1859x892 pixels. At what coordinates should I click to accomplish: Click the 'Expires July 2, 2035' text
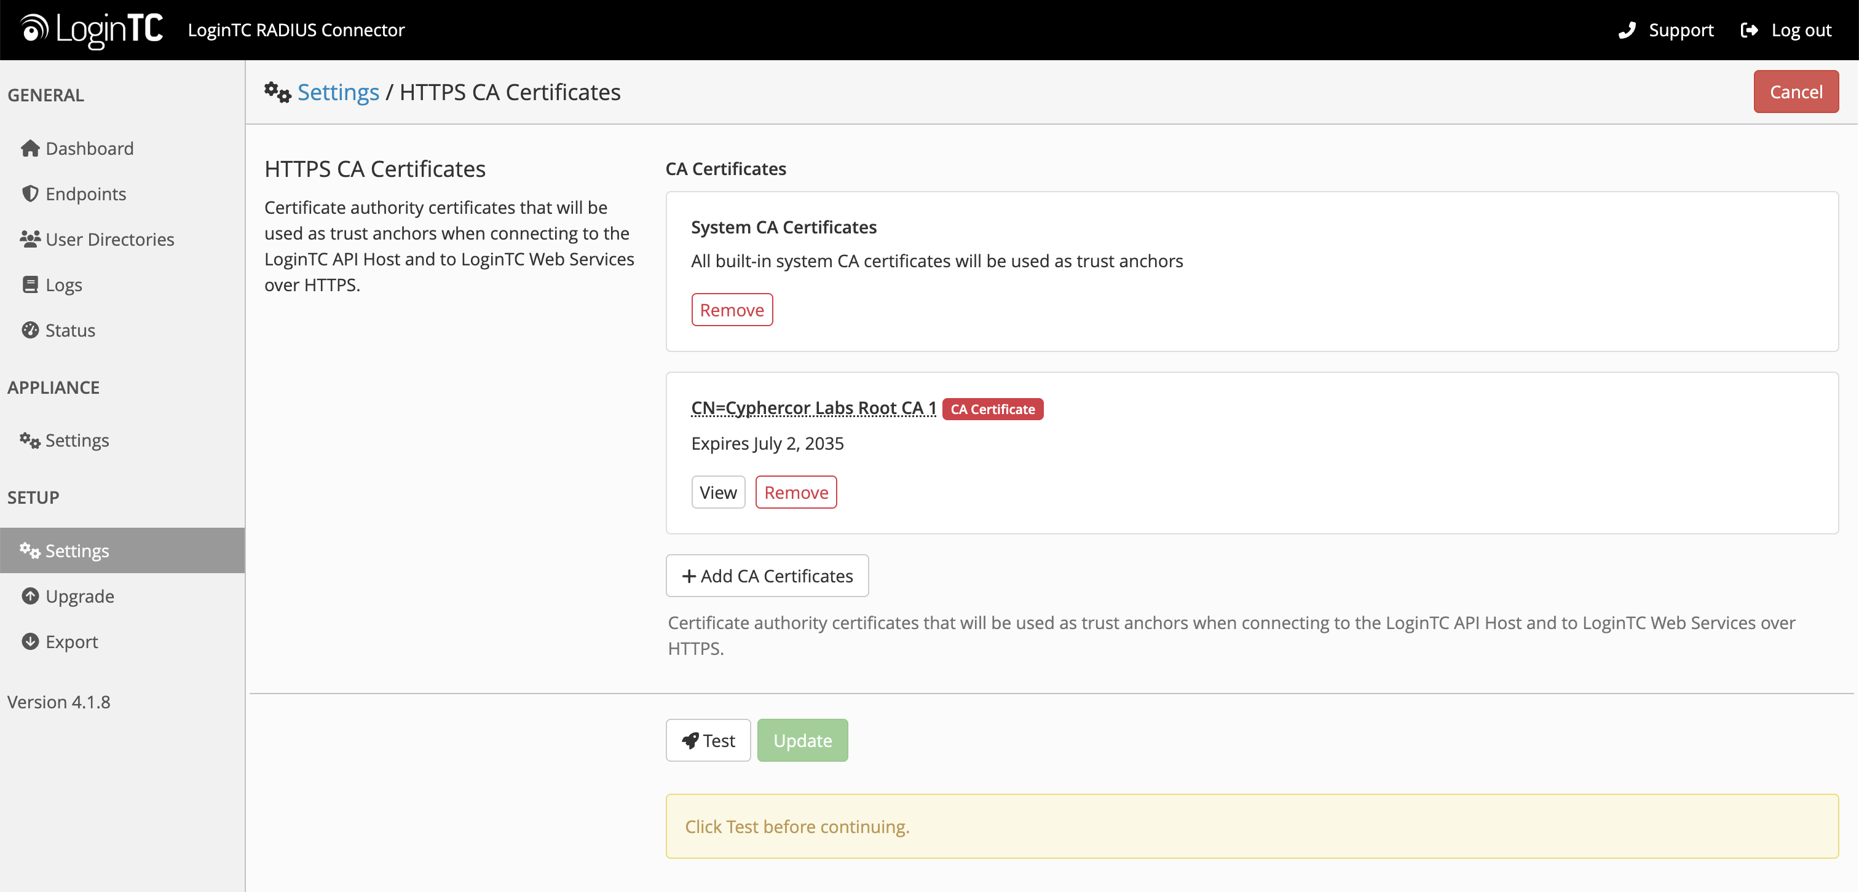click(767, 444)
